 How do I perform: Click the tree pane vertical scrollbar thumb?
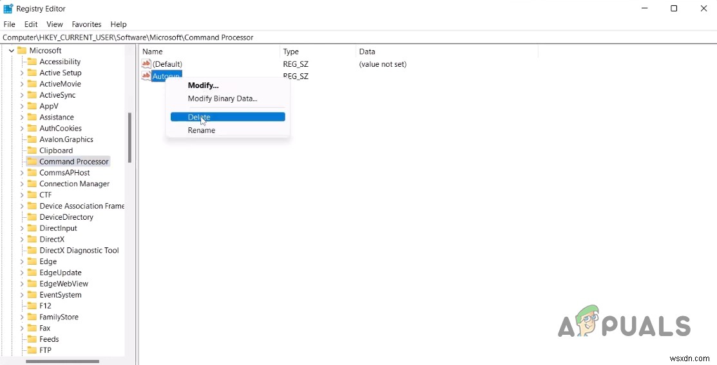pos(129,138)
